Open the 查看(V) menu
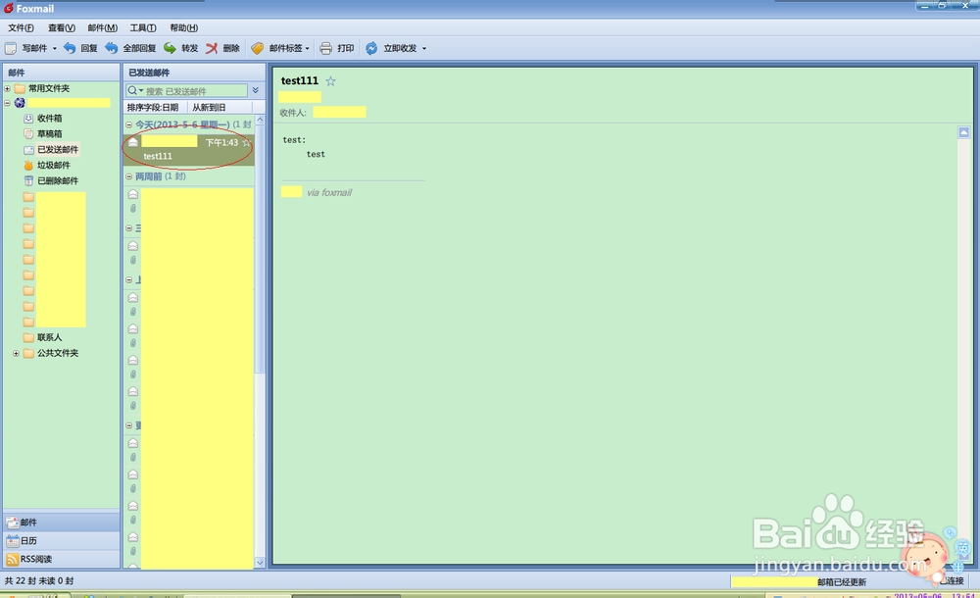 (x=61, y=27)
